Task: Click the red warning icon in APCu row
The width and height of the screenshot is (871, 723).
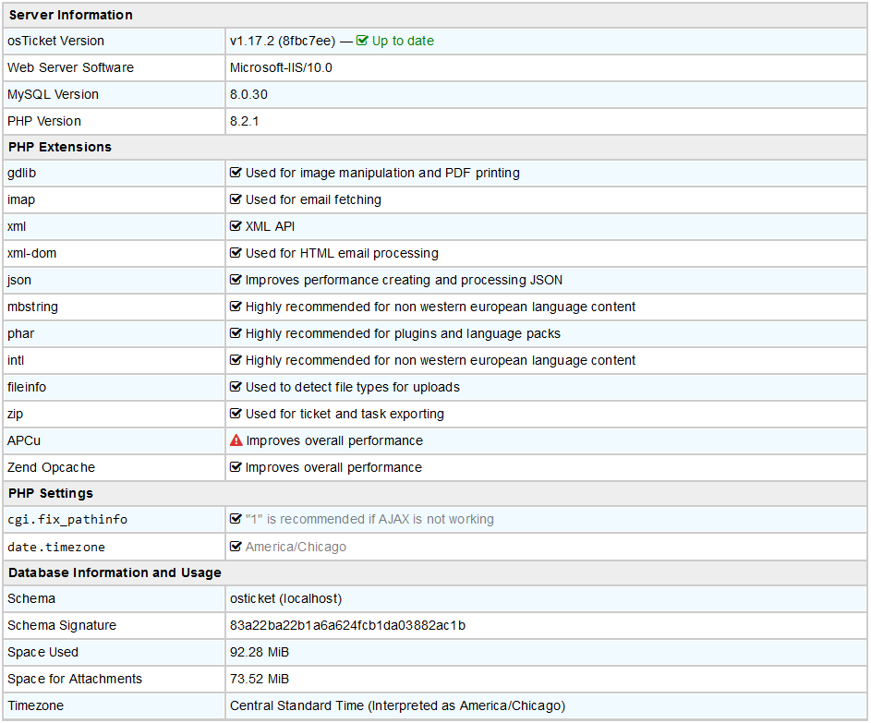Action: pyautogui.click(x=236, y=440)
